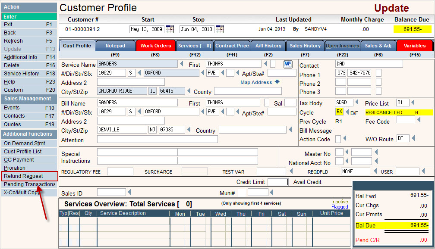Open the Fee Code lookup arrow
Viewport: 435px width, 249px height.
[x=419, y=119]
